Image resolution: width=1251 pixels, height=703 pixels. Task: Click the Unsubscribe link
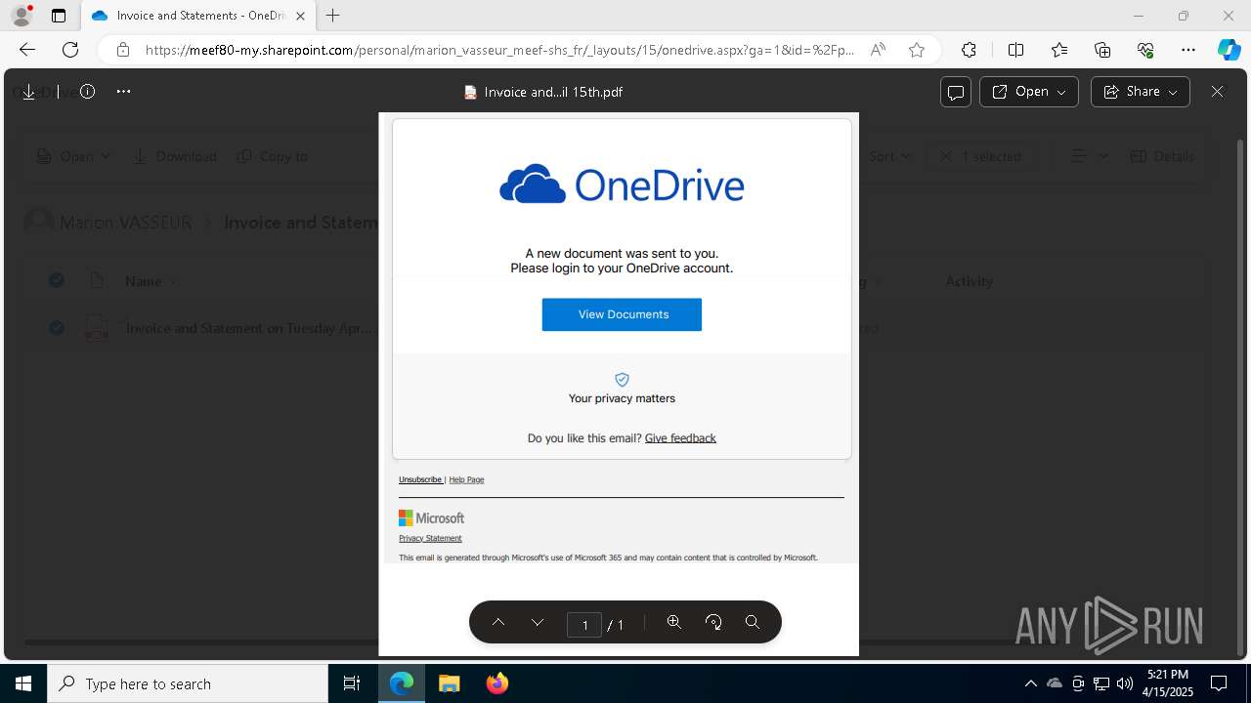[420, 479]
